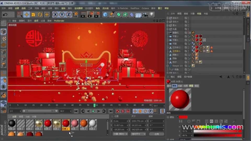Open the object coordinate mode dropdown
Image resolution: width=251 pixels, height=141 pixels.
click(120, 134)
